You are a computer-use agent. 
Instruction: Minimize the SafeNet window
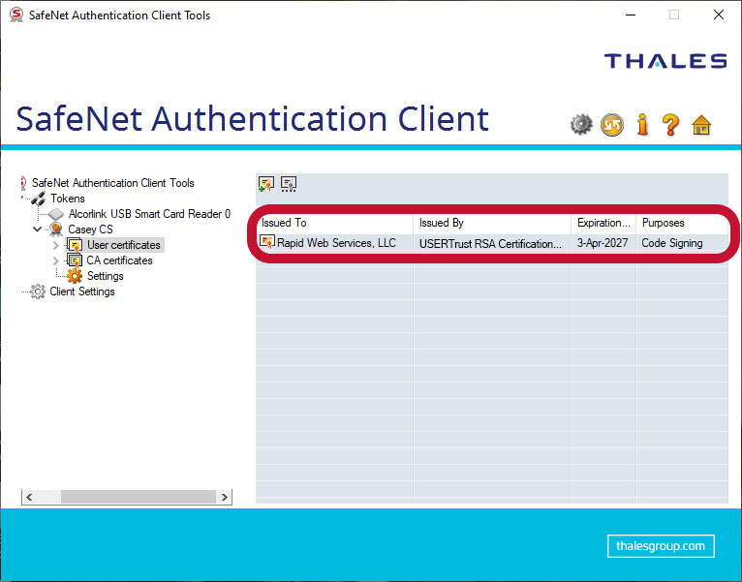point(631,15)
